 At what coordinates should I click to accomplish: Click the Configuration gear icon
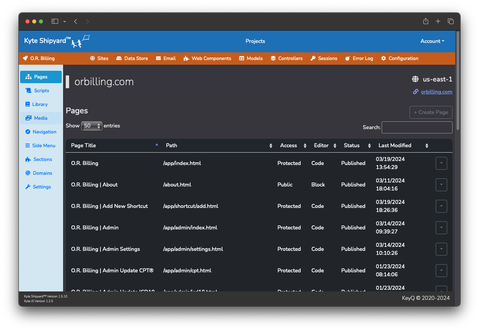383,58
